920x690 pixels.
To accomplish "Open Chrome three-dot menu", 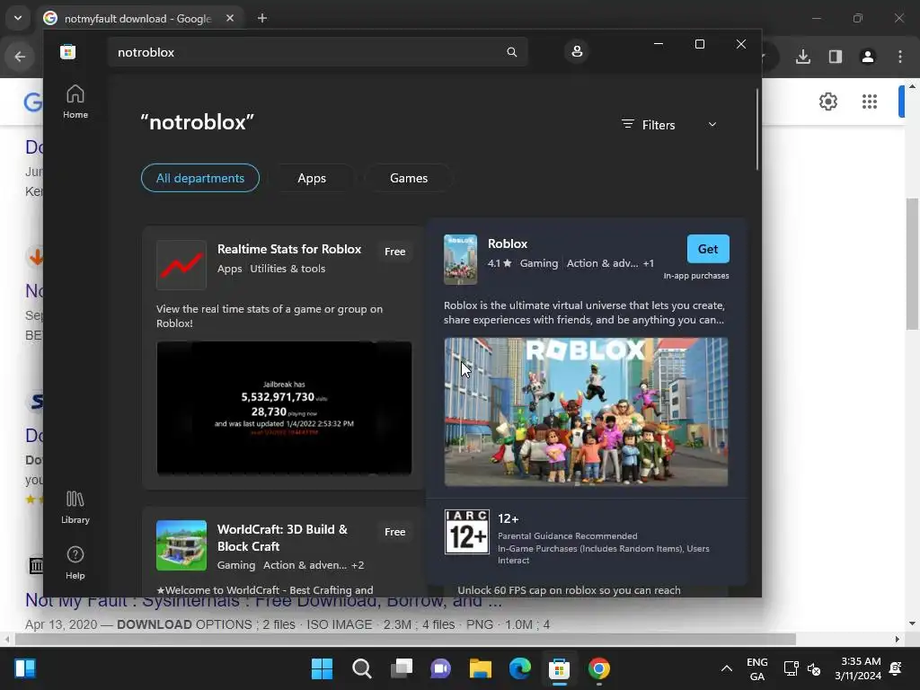I will point(900,57).
